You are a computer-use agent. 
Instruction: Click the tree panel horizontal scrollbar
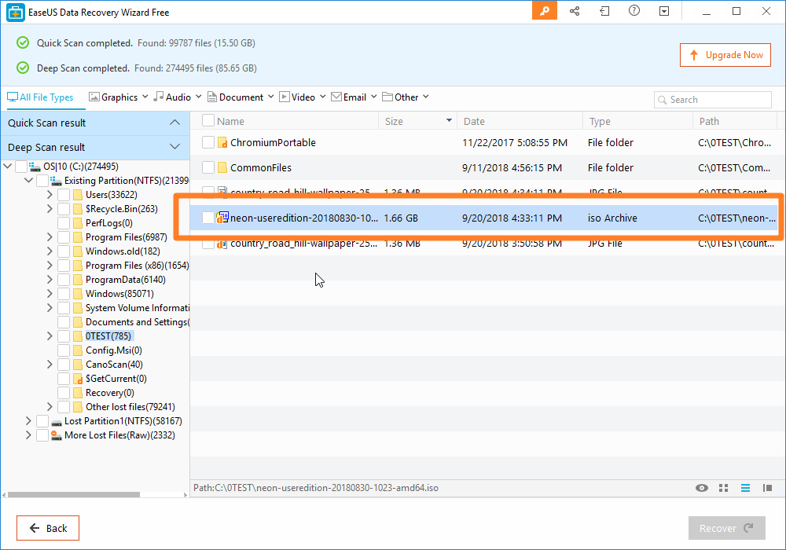[74, 495]
